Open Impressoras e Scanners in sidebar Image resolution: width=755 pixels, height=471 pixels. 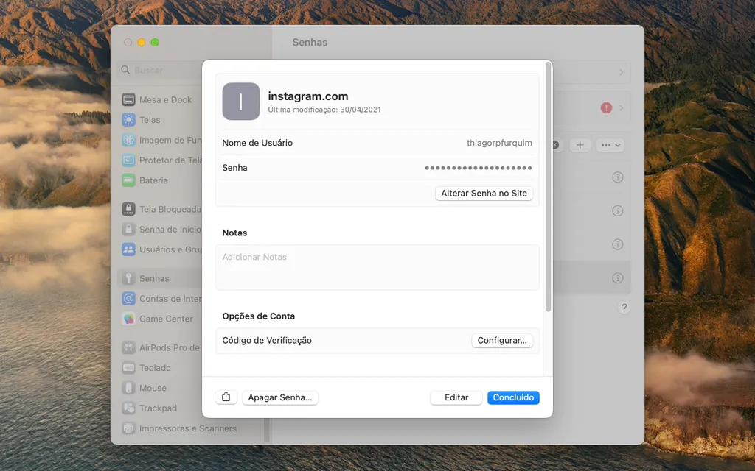[x=180, y=429]
